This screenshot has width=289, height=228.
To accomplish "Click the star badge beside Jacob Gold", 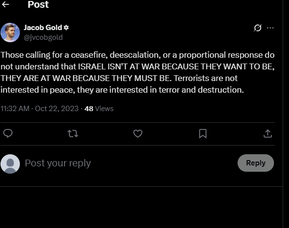I will pos(66,28).
